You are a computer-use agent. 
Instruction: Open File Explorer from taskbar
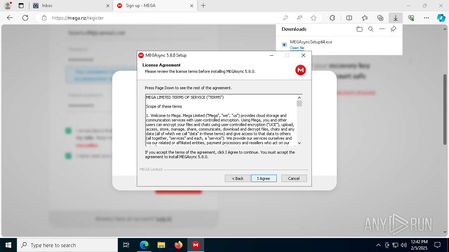(x=161, y=245)
